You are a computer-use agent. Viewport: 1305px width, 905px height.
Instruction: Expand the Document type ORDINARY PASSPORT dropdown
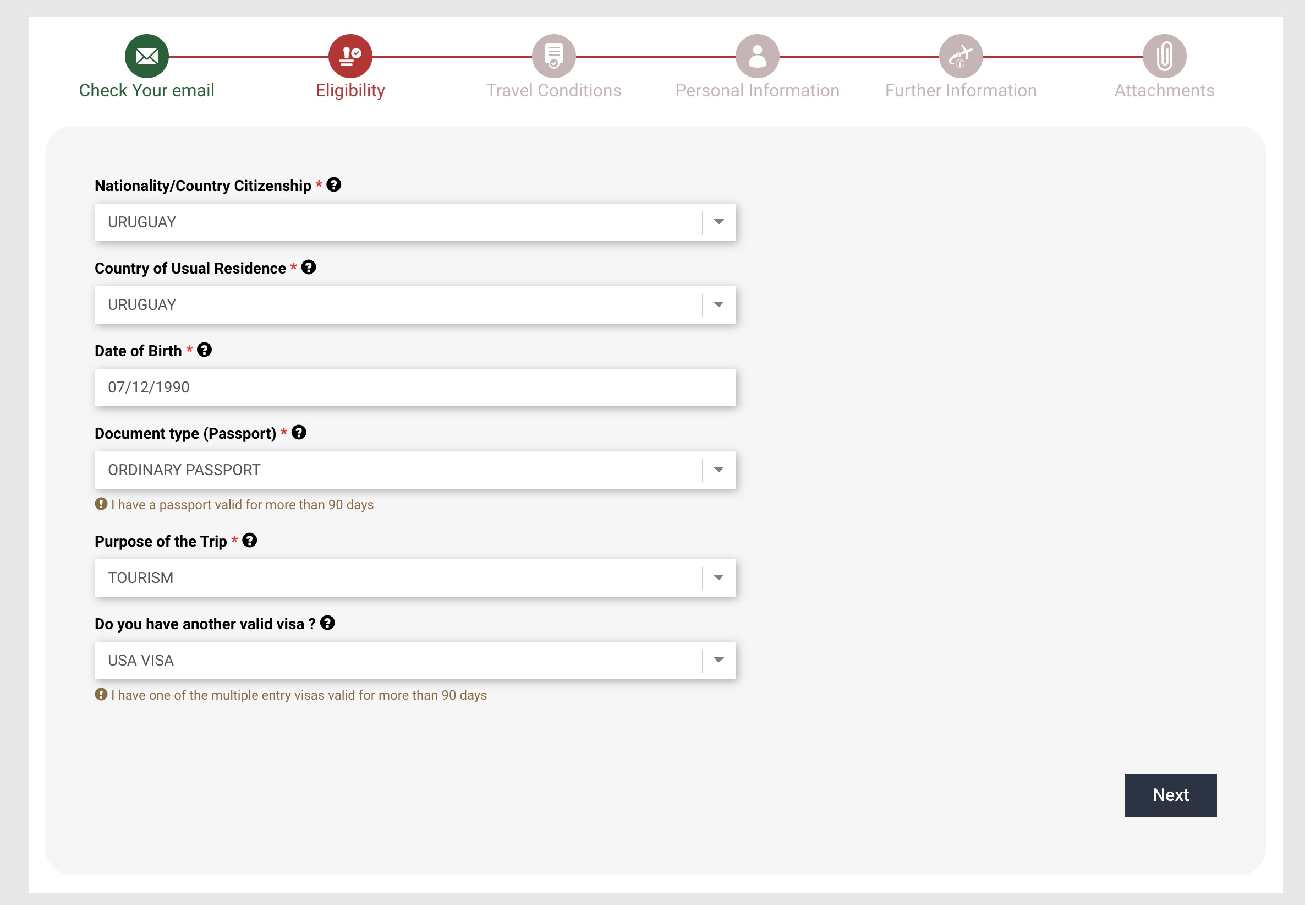718,470
